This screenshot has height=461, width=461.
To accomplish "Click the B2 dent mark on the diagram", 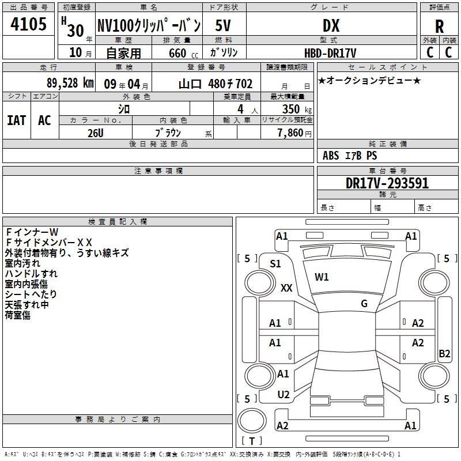I will 444,354.
